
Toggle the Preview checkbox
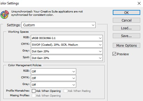(x=114, y=54)
